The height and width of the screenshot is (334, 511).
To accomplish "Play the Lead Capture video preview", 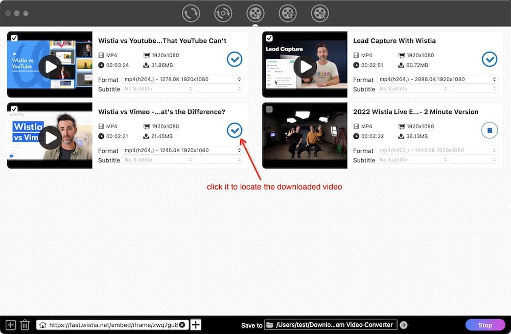I will click(x=305, y=67).
